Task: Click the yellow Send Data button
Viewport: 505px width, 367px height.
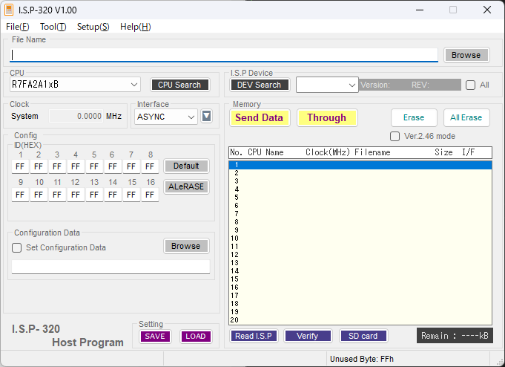Action: coord(259,117)
